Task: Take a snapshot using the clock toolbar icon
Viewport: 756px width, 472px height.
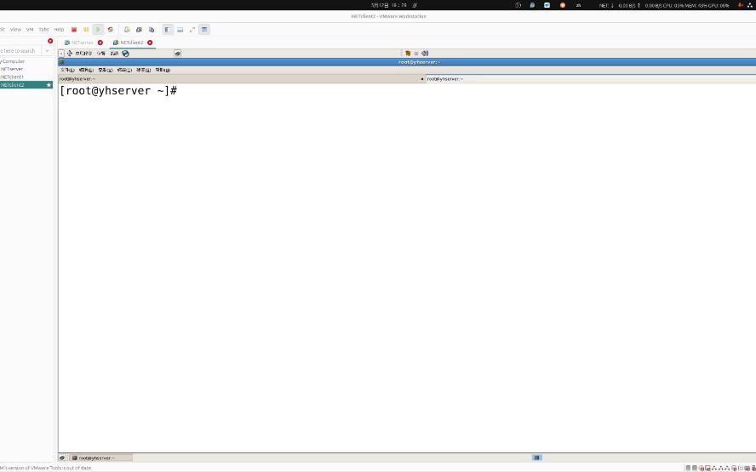Action: tap(127, 30)
